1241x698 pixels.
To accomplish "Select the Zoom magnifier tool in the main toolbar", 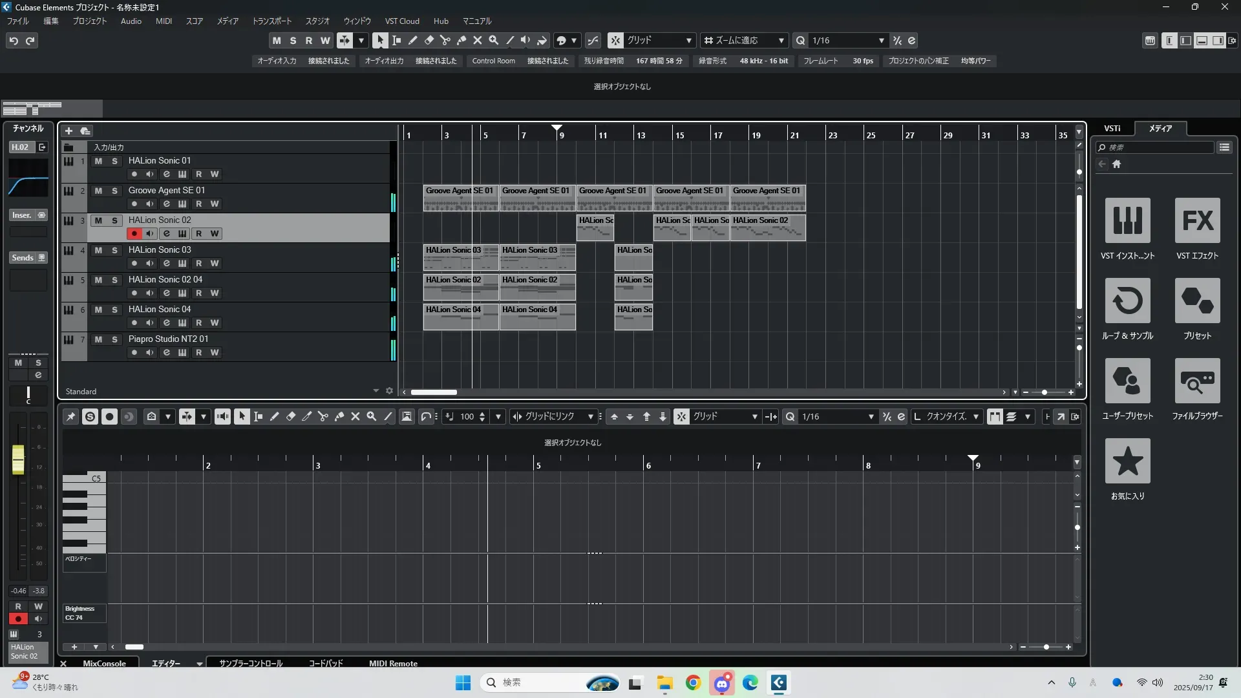I will [x=494, y=40].
